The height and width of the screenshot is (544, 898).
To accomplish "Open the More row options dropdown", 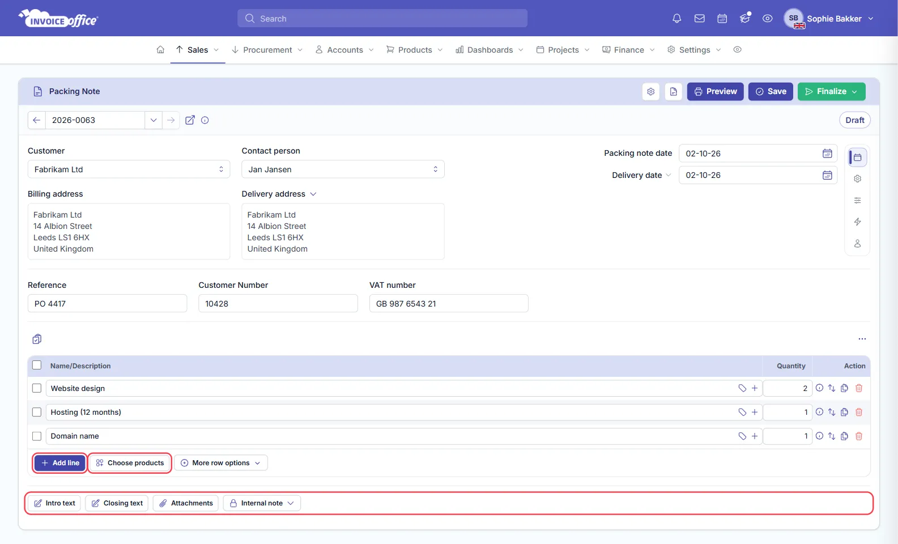I will 221,463.
